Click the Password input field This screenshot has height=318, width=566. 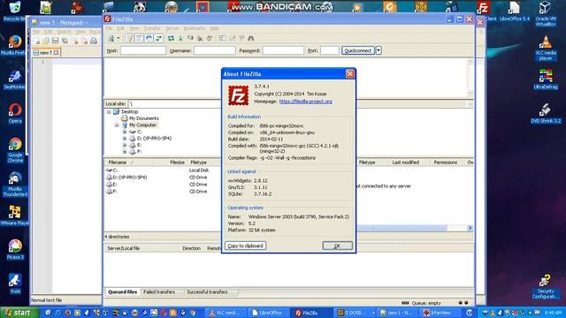tap(283, 50)
